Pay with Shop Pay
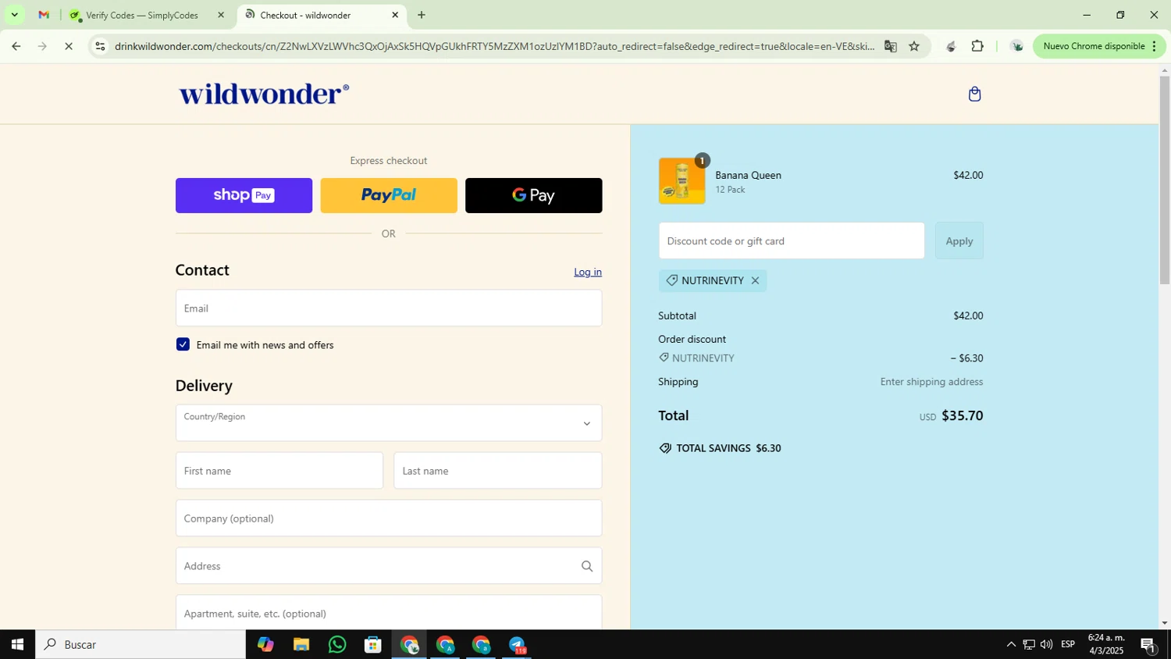 click(x=244, y=195)
